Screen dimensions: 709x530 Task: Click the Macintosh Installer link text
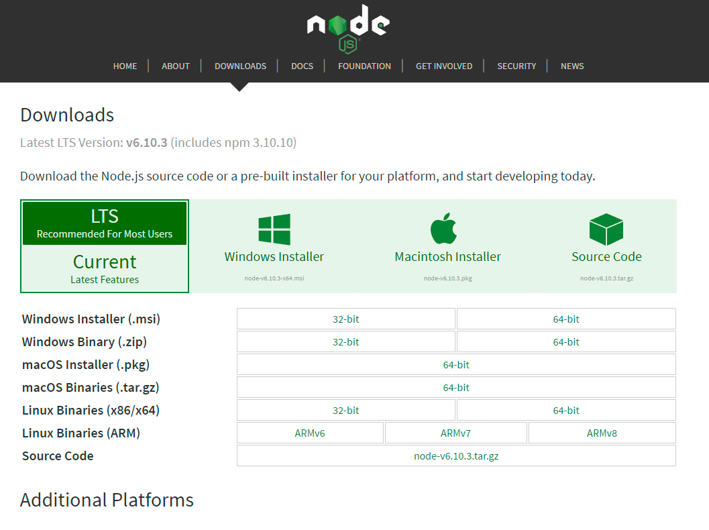447,257
